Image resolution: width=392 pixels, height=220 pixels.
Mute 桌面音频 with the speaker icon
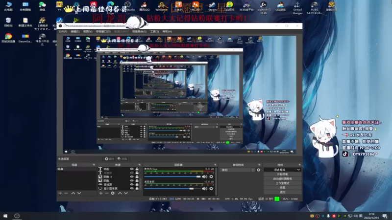(204, 189)
